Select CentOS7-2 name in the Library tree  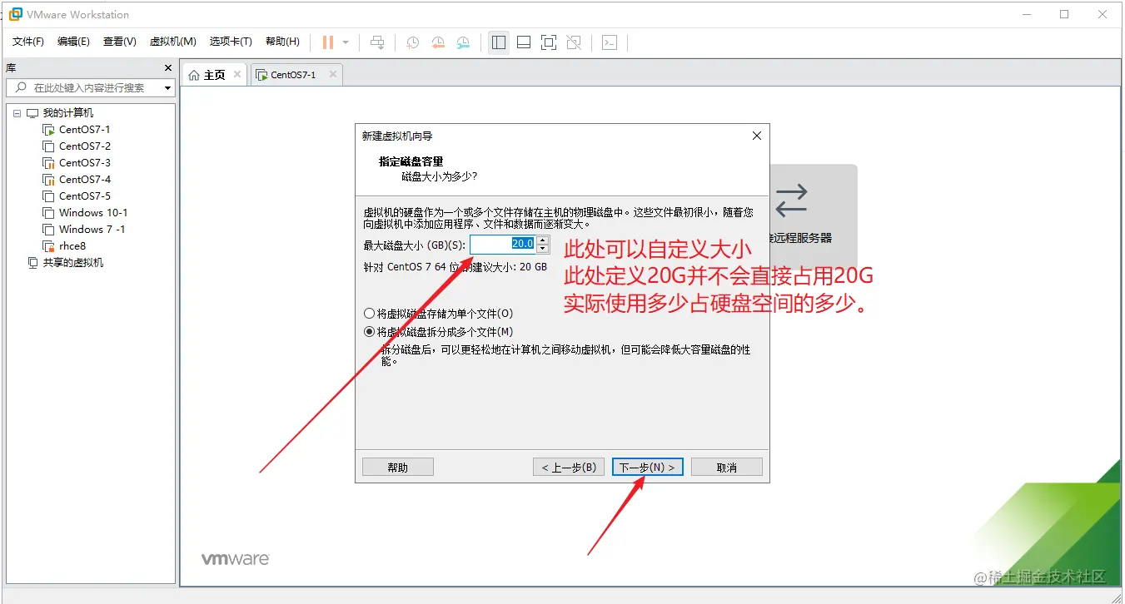coord(84,146)
